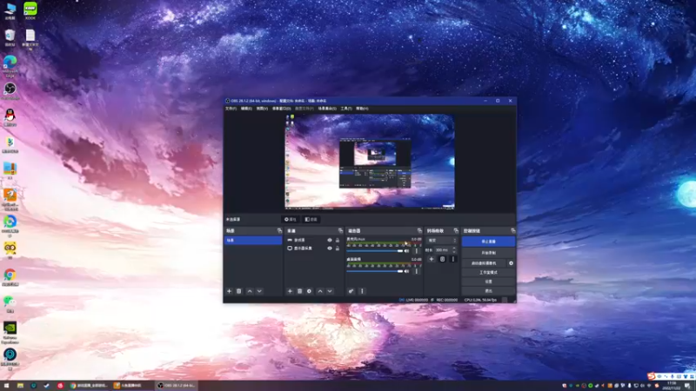Image resolution: width=696 pixels, height=391 pixels.
Task: Switch to Chrome window in taskbar
Action: coord(89,386)
